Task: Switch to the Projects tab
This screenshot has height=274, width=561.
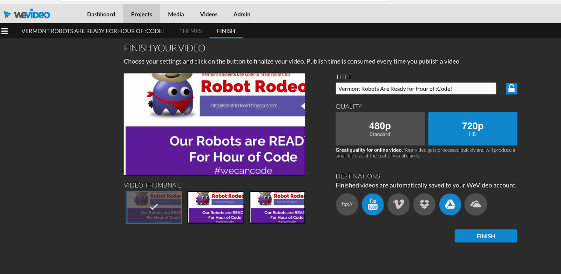Action: point(142,14)
